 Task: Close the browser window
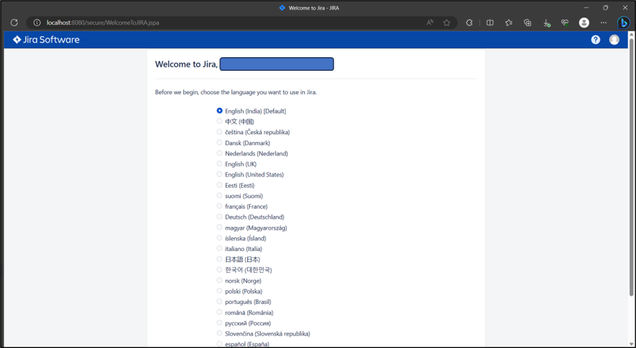[625, 7]
